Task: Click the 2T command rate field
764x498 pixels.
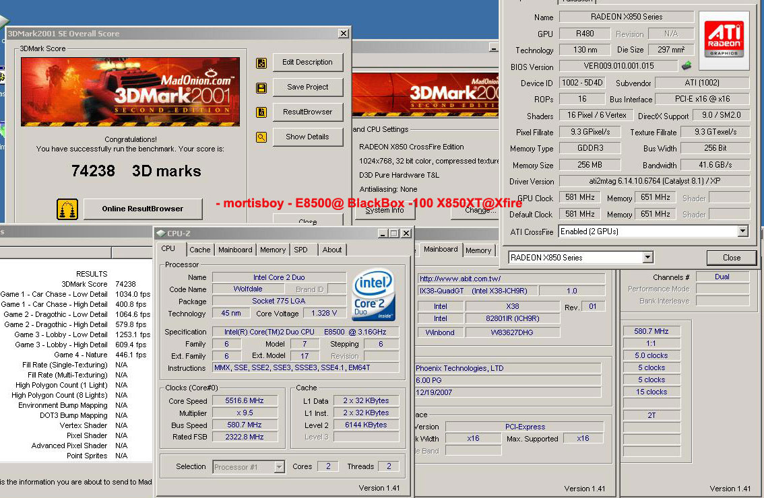Action: click(x=651, y=415)
